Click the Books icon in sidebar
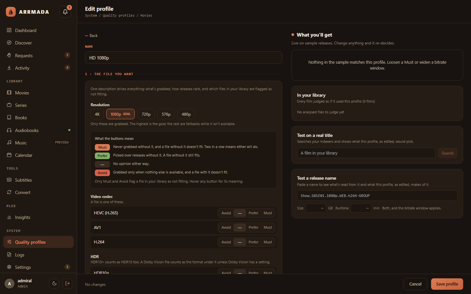This screenshot has width=471, height=294. (9, 117)
